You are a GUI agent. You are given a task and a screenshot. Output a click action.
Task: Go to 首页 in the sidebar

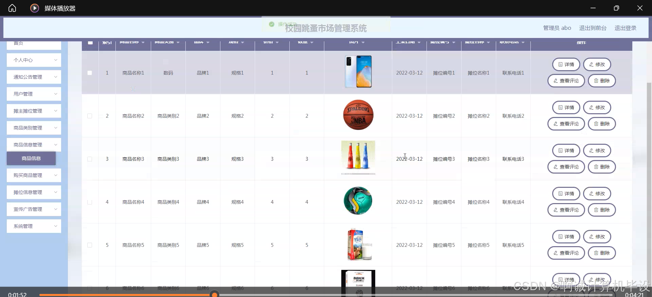click(x=34, y=45)
